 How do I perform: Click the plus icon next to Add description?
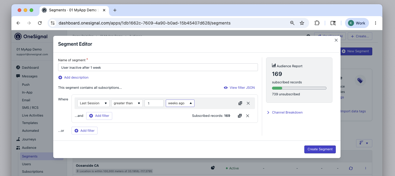tap(60, 77)
